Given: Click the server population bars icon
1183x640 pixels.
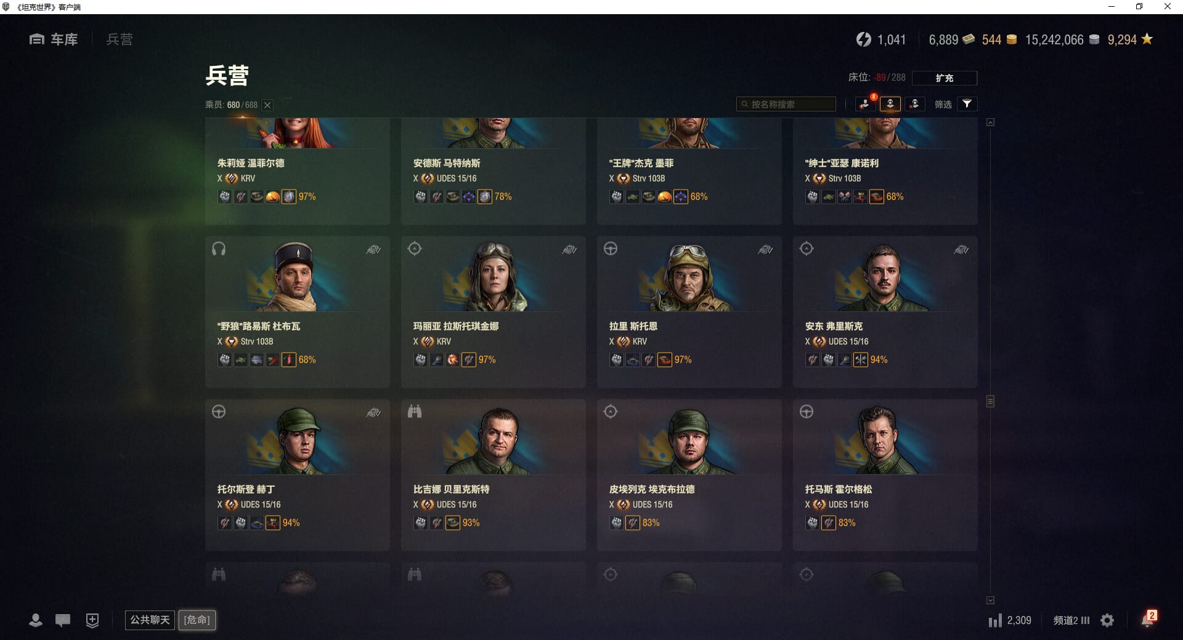Looking at the screenshot, I should coord(994,620).
